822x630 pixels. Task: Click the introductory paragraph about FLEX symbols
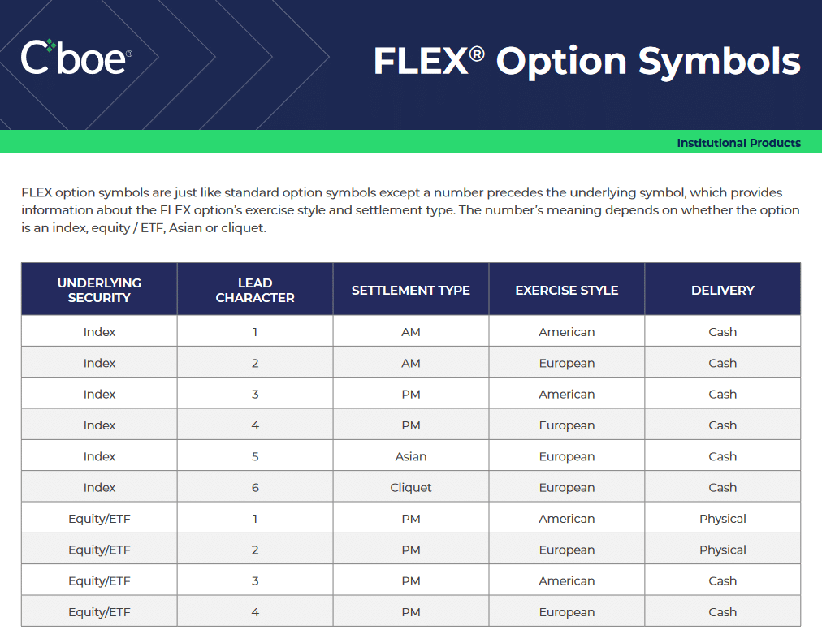click(x=410, y=210)
